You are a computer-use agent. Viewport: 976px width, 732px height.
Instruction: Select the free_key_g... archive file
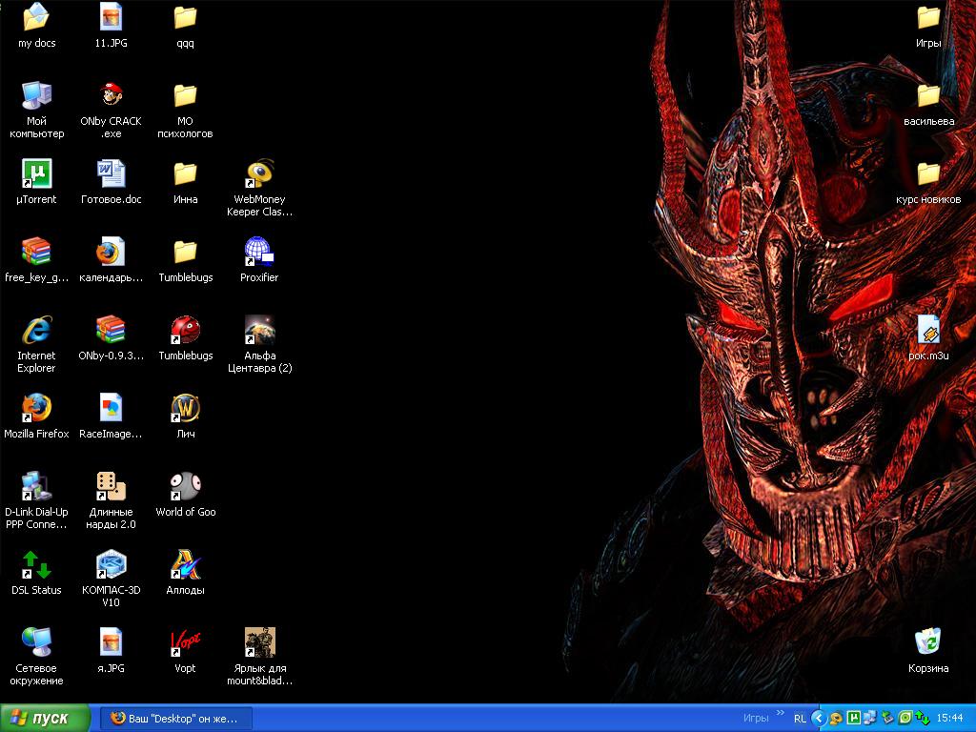[x=36, y=252]
